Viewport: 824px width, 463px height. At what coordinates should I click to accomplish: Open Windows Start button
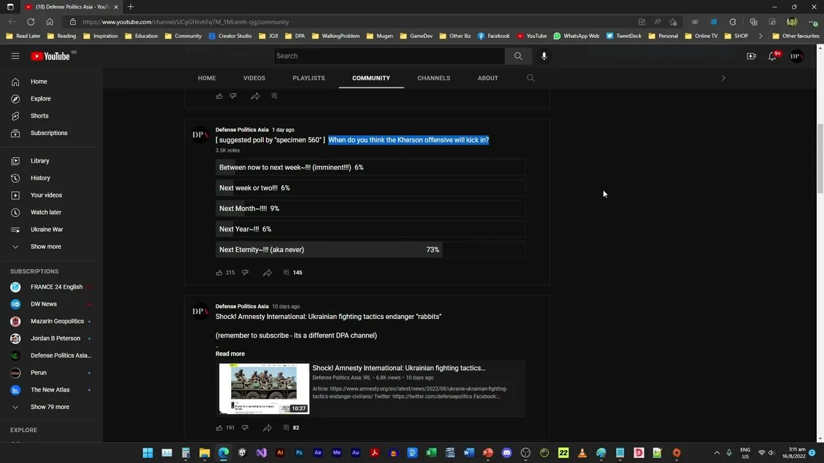click(147, 453)
